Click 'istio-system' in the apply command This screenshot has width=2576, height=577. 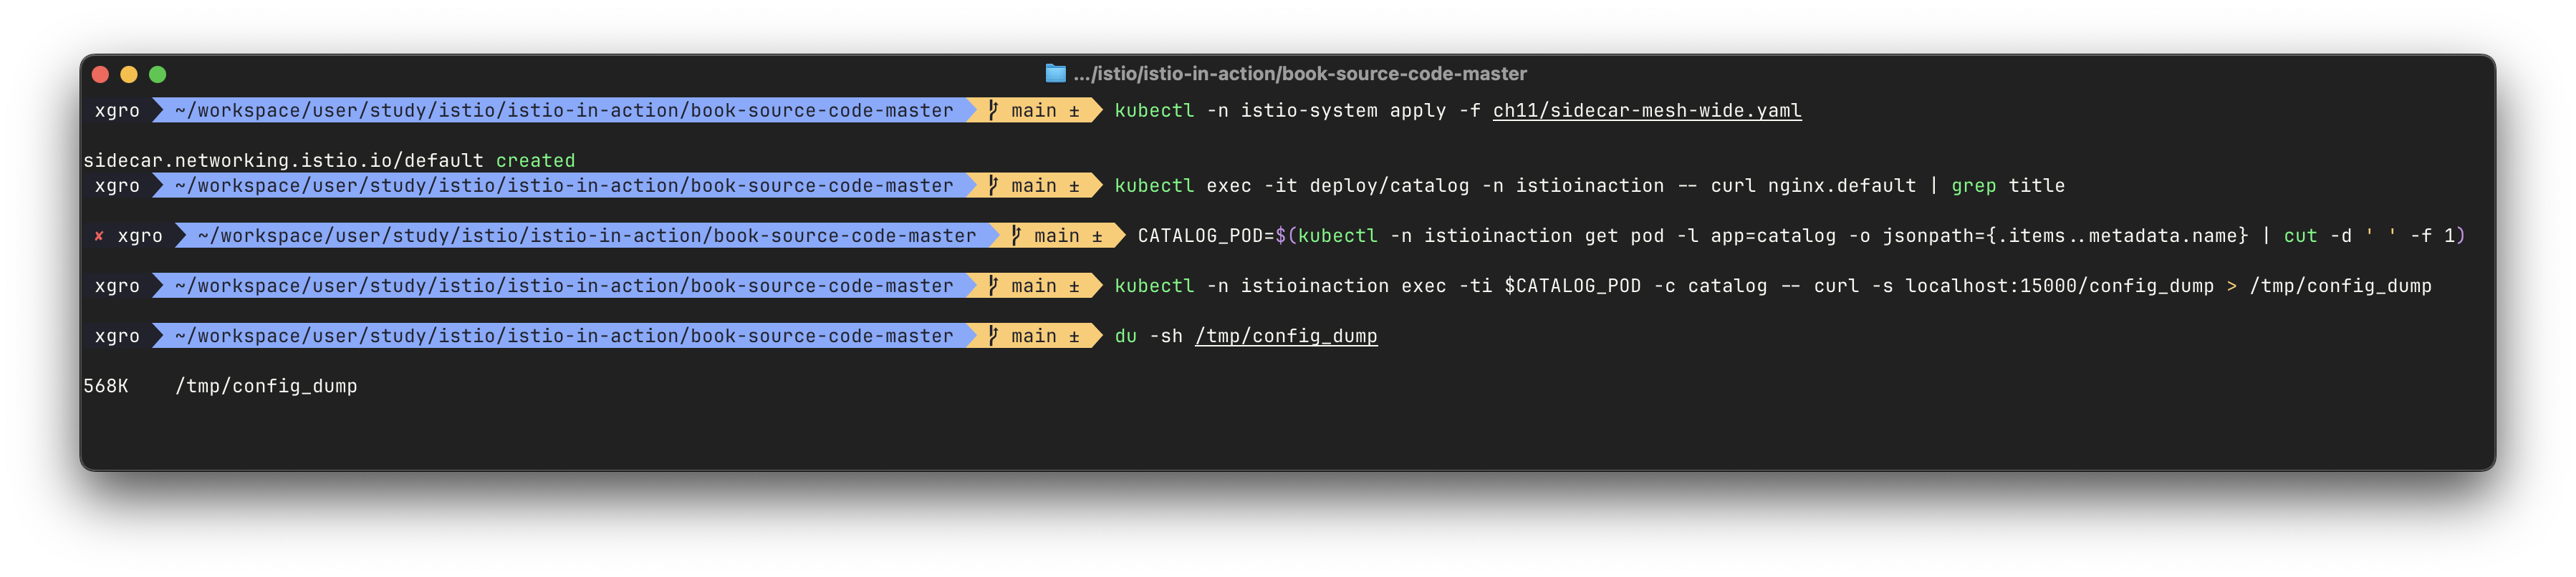[1309, 111]
